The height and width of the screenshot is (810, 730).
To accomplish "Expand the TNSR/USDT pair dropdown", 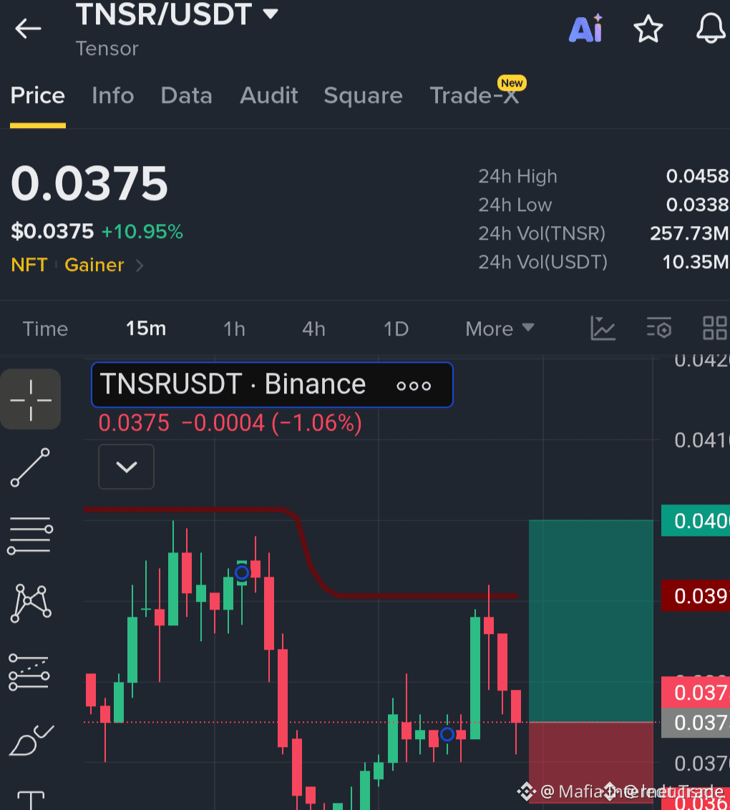I will point(271,14).
